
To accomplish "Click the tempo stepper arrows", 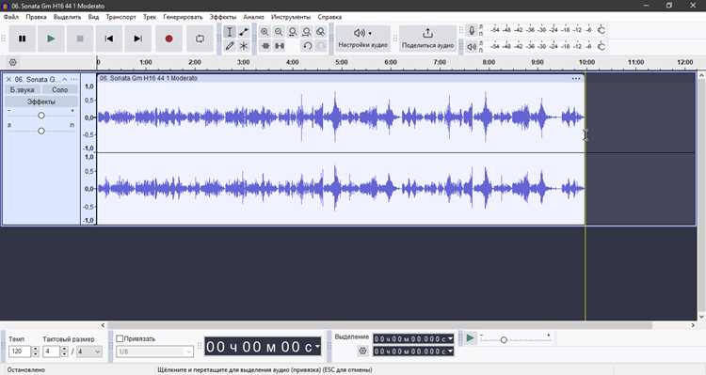I will click(35, 352).
